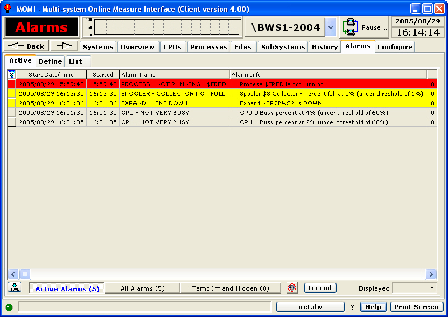Click the Print Screen button
Viewport: 448px width, 317px height.
416,307
